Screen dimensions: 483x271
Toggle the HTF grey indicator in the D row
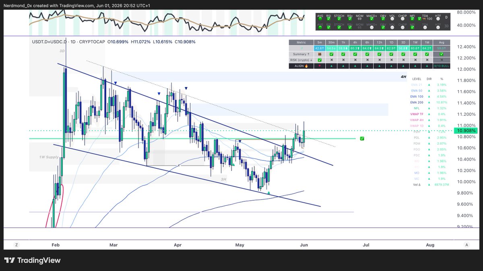pos(438,19)
